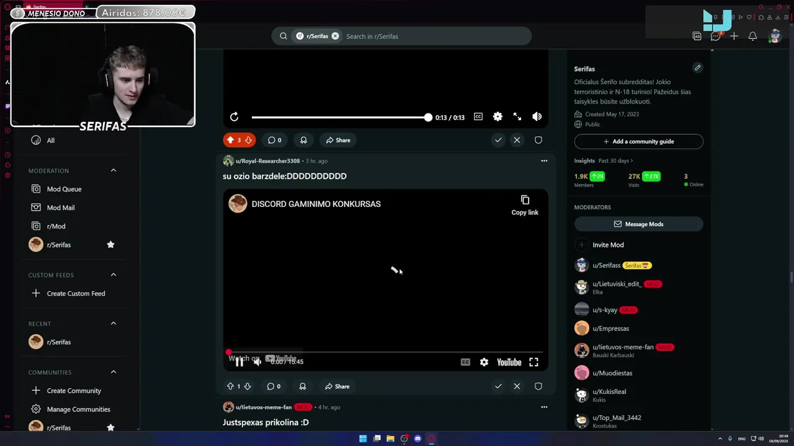Open Manage Communities
This screenshot has width=794, height=446.
coord(78,409)
